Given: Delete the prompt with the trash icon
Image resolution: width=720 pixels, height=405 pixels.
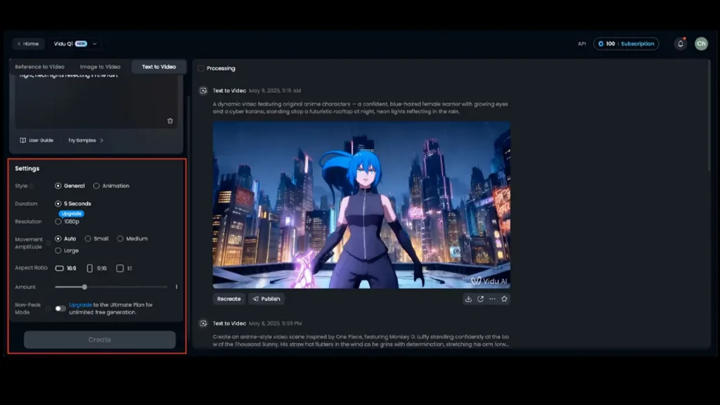Looking at the screenshot, I should [x=170, y=121].
